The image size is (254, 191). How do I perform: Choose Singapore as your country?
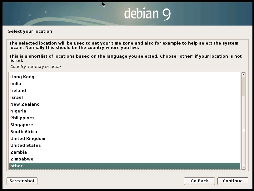pyautogui.click(x=22, y=125)
